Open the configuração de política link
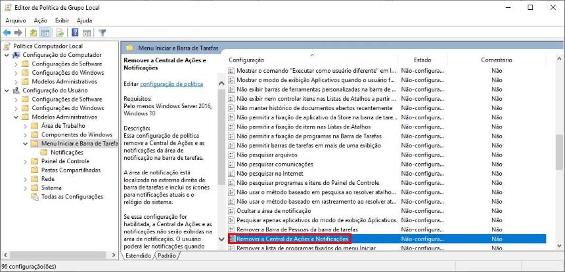Screen dimensions: 565x272 click(x=171, y=84)
